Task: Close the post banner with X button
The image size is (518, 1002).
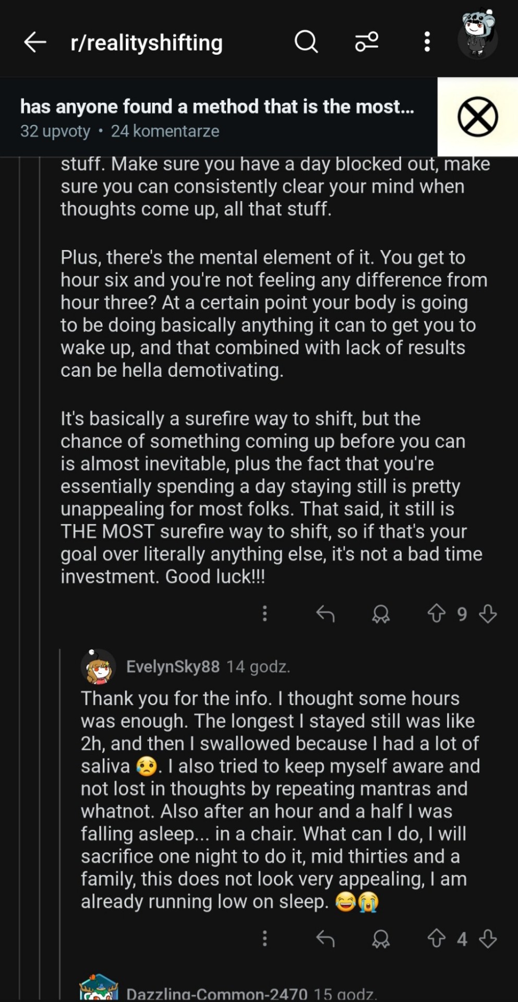Action: coord(477,117)
